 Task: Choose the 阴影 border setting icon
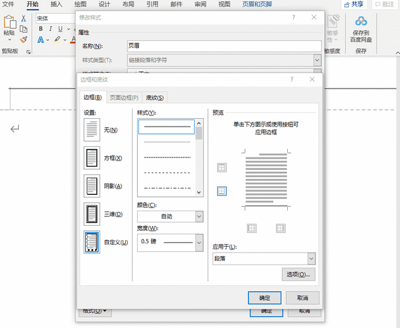[x=92, y=186]
